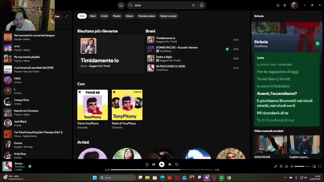The height and width of the screenshot is (182, 324).
Task: Toggle repeat mode
Action: click(176, 164)
